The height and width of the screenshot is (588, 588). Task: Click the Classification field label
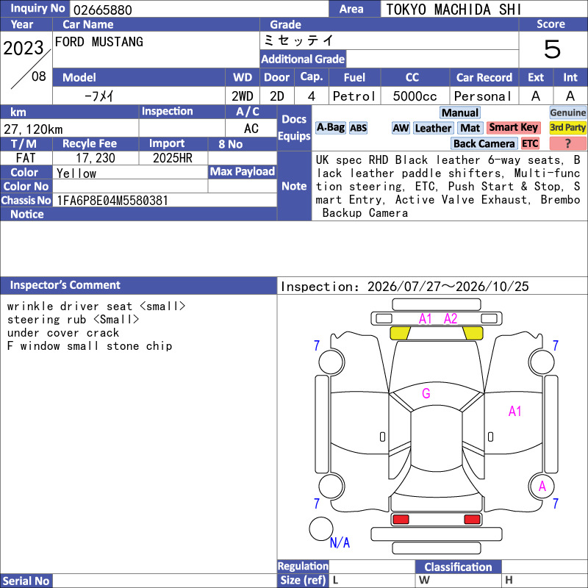tap(458, 567)
